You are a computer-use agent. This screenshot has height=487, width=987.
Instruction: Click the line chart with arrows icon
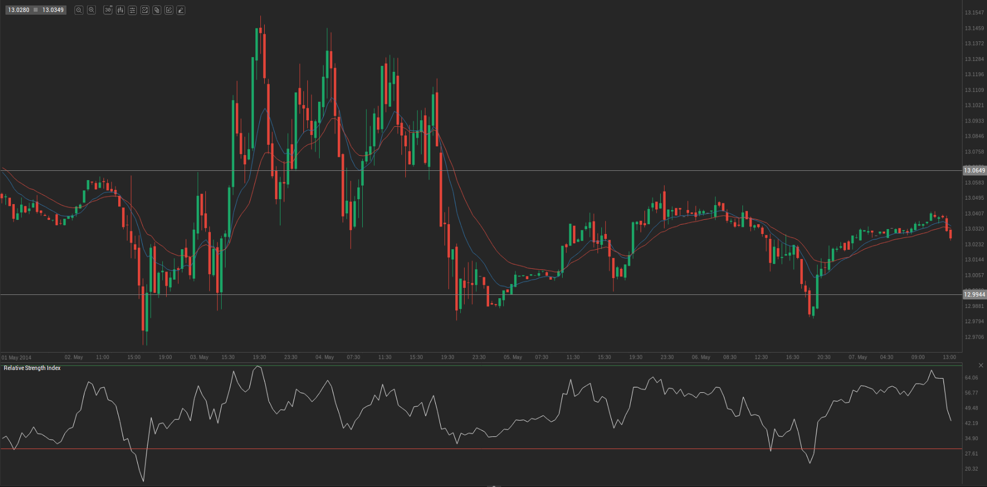[145, 10]
